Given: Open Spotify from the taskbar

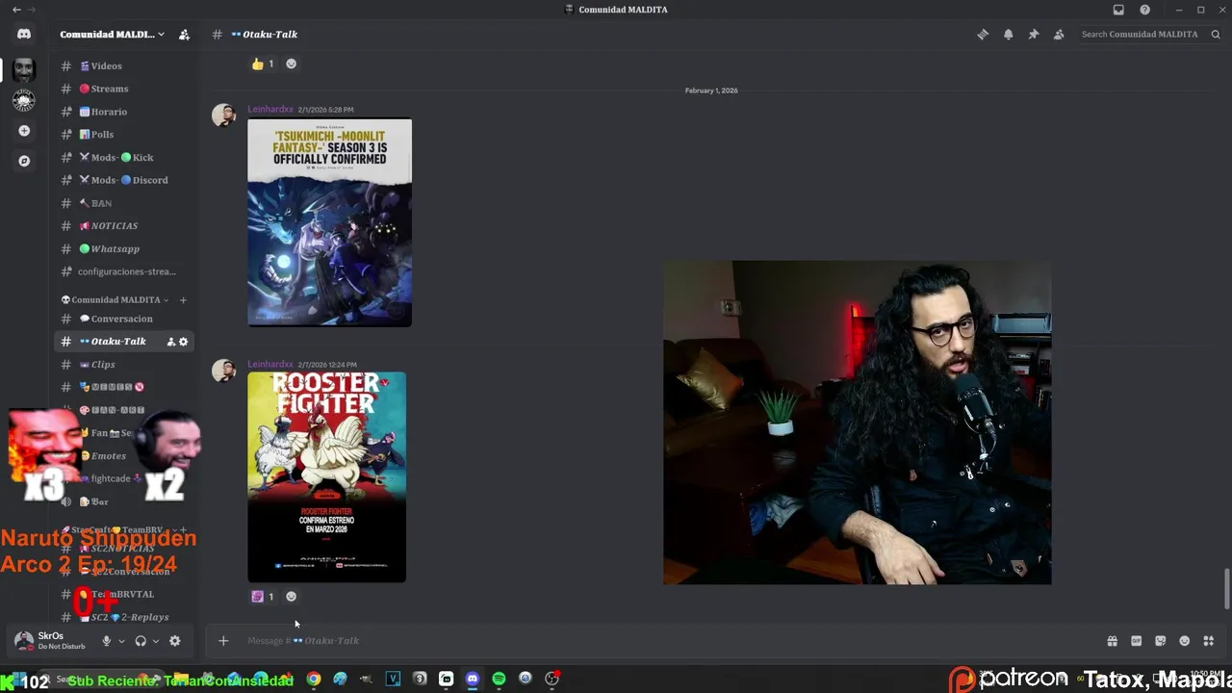Looking at the screenshot, I should [x=499, y=679].
